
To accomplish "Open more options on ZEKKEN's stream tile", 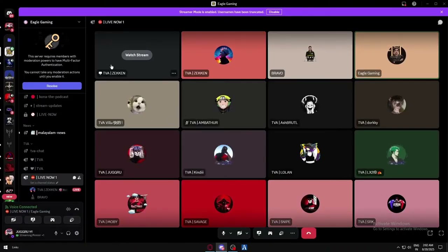I will 174,73.
